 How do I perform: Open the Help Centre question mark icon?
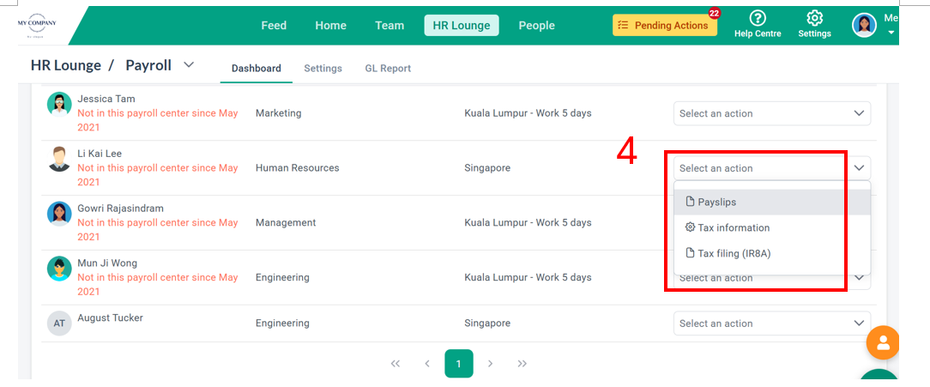pyautogui.click(x=758, y=18)
